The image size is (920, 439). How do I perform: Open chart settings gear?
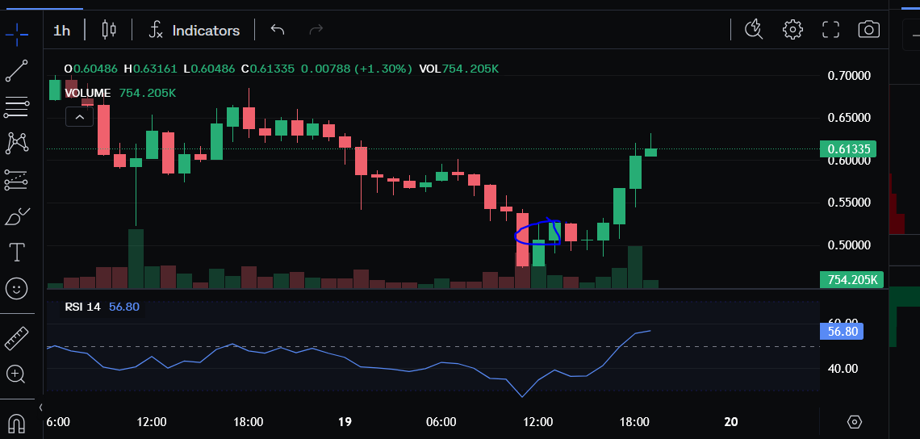click(792, 29)
